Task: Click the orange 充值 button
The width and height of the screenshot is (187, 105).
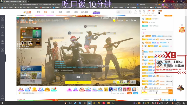Action: point(130,93)
